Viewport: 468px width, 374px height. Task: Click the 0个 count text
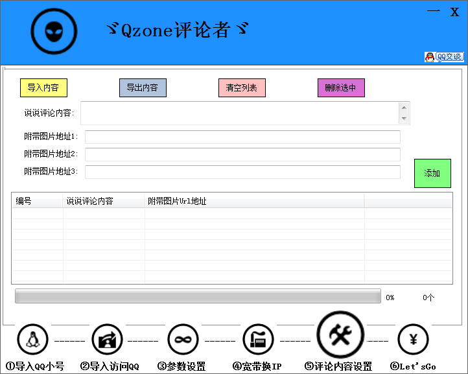(428, 298)
